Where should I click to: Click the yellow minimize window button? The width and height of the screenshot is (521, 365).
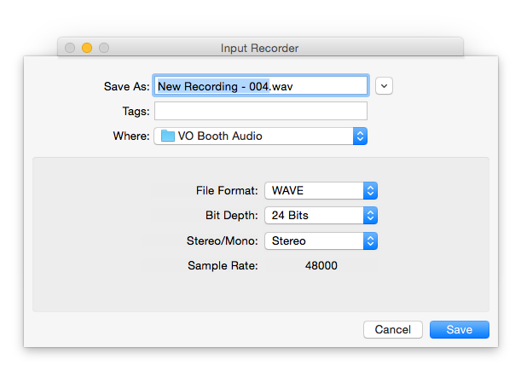coord(87,48)
